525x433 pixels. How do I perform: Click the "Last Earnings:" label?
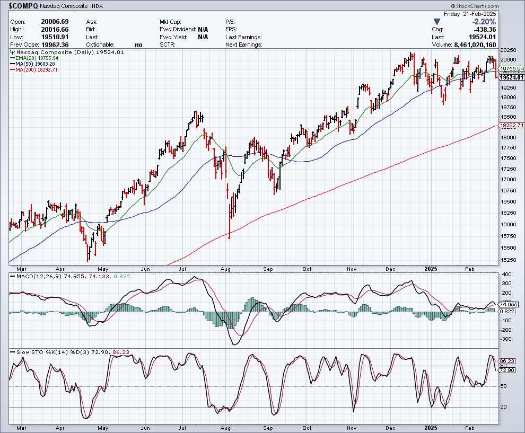tap(243, 37)
